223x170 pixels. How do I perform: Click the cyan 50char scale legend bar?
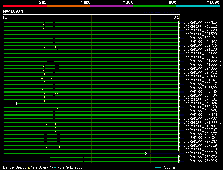click(x=158, y=167)
